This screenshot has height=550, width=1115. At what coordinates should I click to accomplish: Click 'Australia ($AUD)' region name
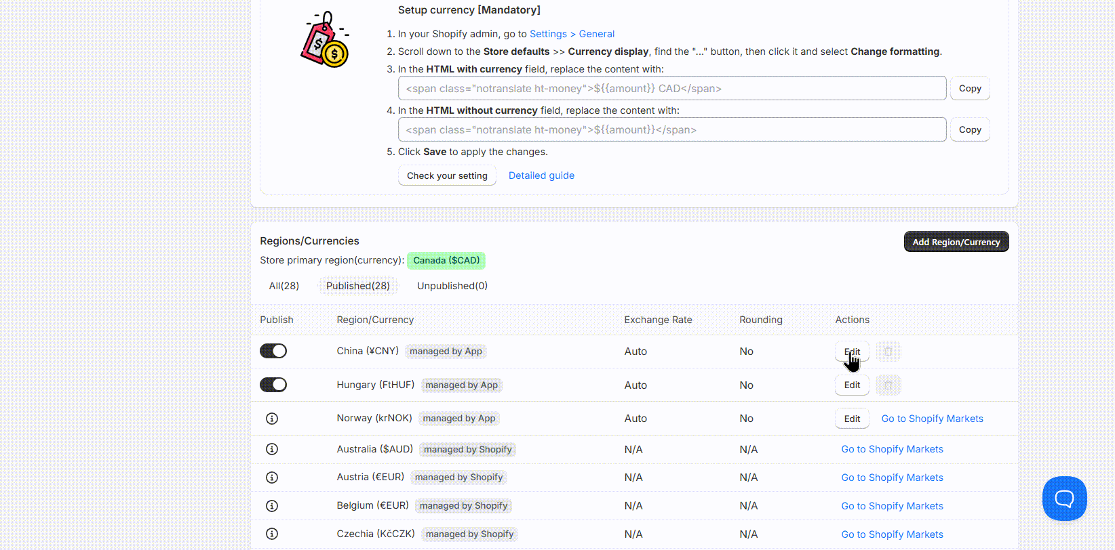[x=374, y=449]
